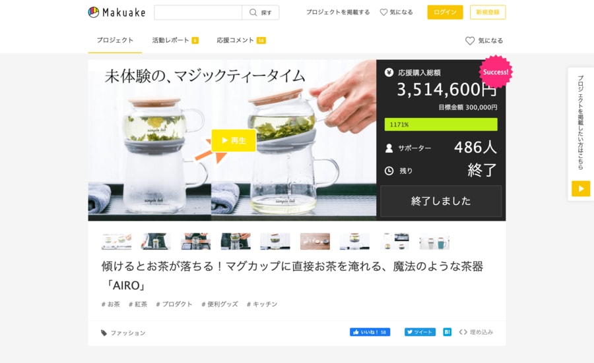Select the last thumbnail with colored mugs

click(434, 242)
